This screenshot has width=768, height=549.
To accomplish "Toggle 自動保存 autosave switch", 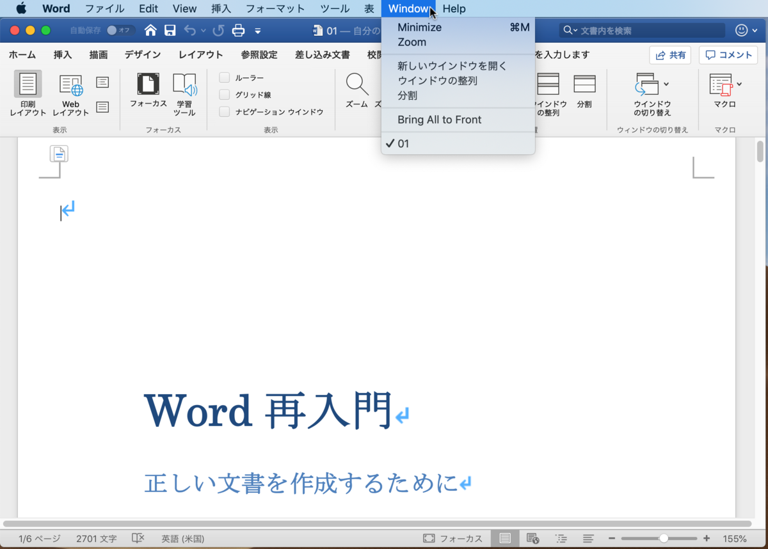I will click(x=120, y=30).
